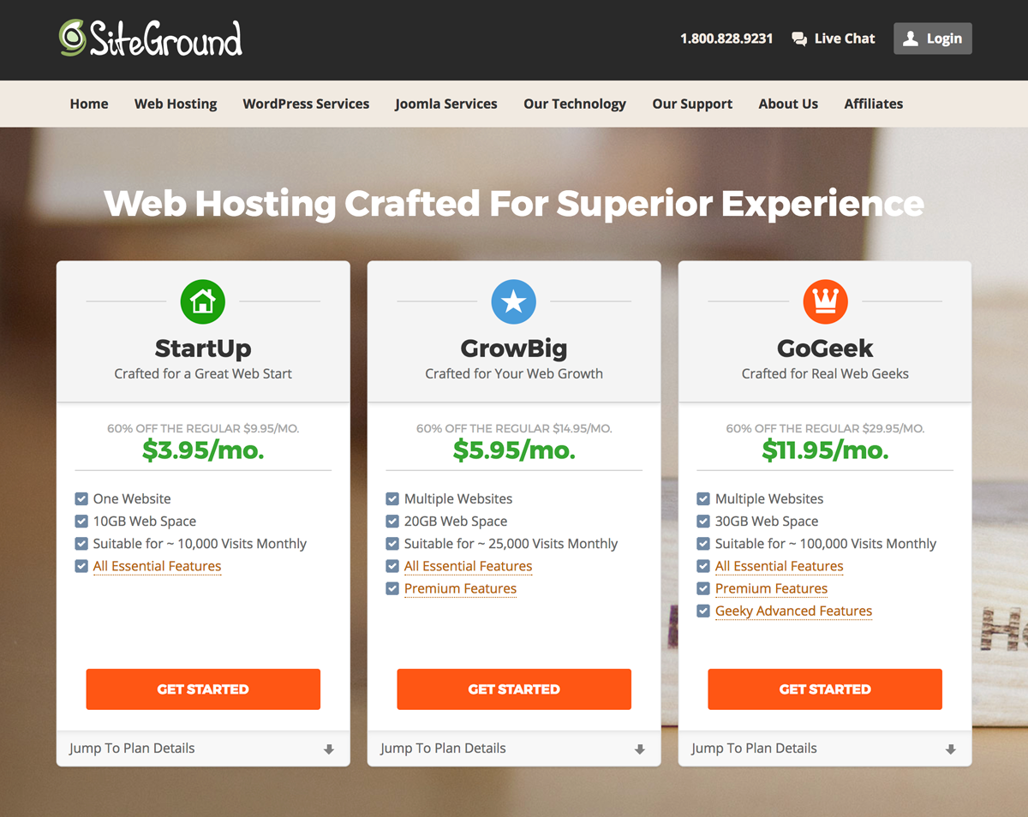
Task: Open GoGeek Premium Features link
Action: (771, 588)
